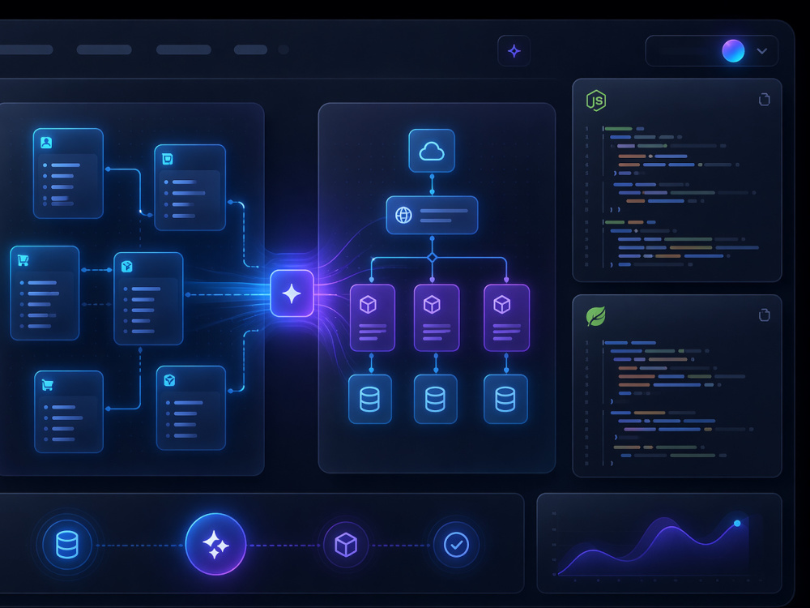
Task: Select the cloud node atop the architecture diagram
Action: tap(432, 151)
